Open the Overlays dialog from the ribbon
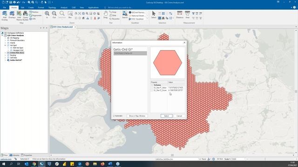Viewport: 298px width, 167px height. (x=12, y=15)
